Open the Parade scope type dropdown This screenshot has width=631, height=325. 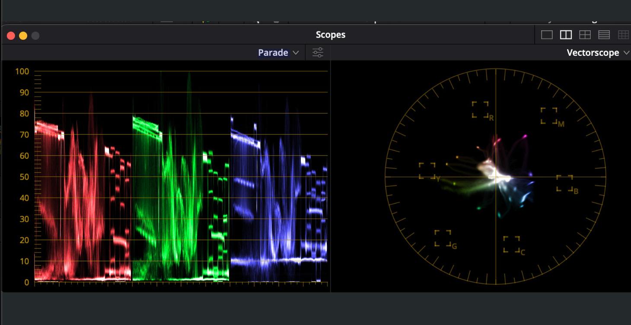click(x=278, y=53)
